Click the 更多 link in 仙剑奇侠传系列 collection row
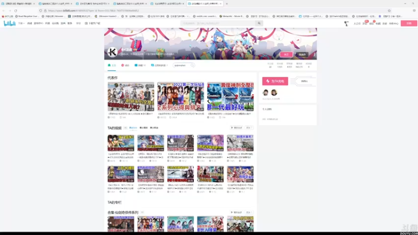 pos(249,213)
